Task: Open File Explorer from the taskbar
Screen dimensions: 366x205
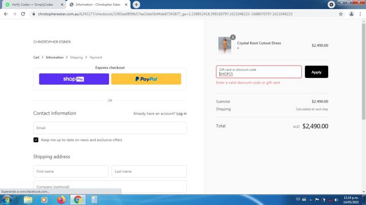Action: 28,200
